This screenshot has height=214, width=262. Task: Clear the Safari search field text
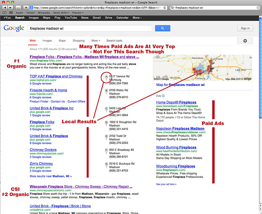[x=258, y=8]
